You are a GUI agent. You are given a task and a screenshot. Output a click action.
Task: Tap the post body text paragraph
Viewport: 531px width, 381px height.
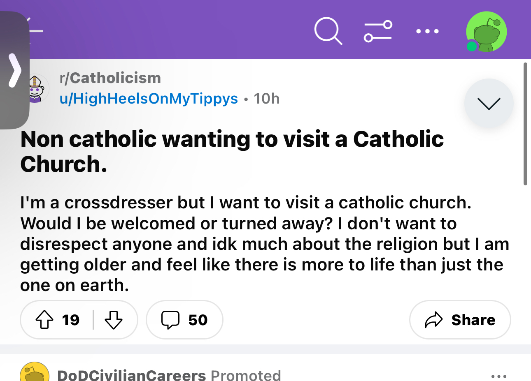click(x=263, y=244)
